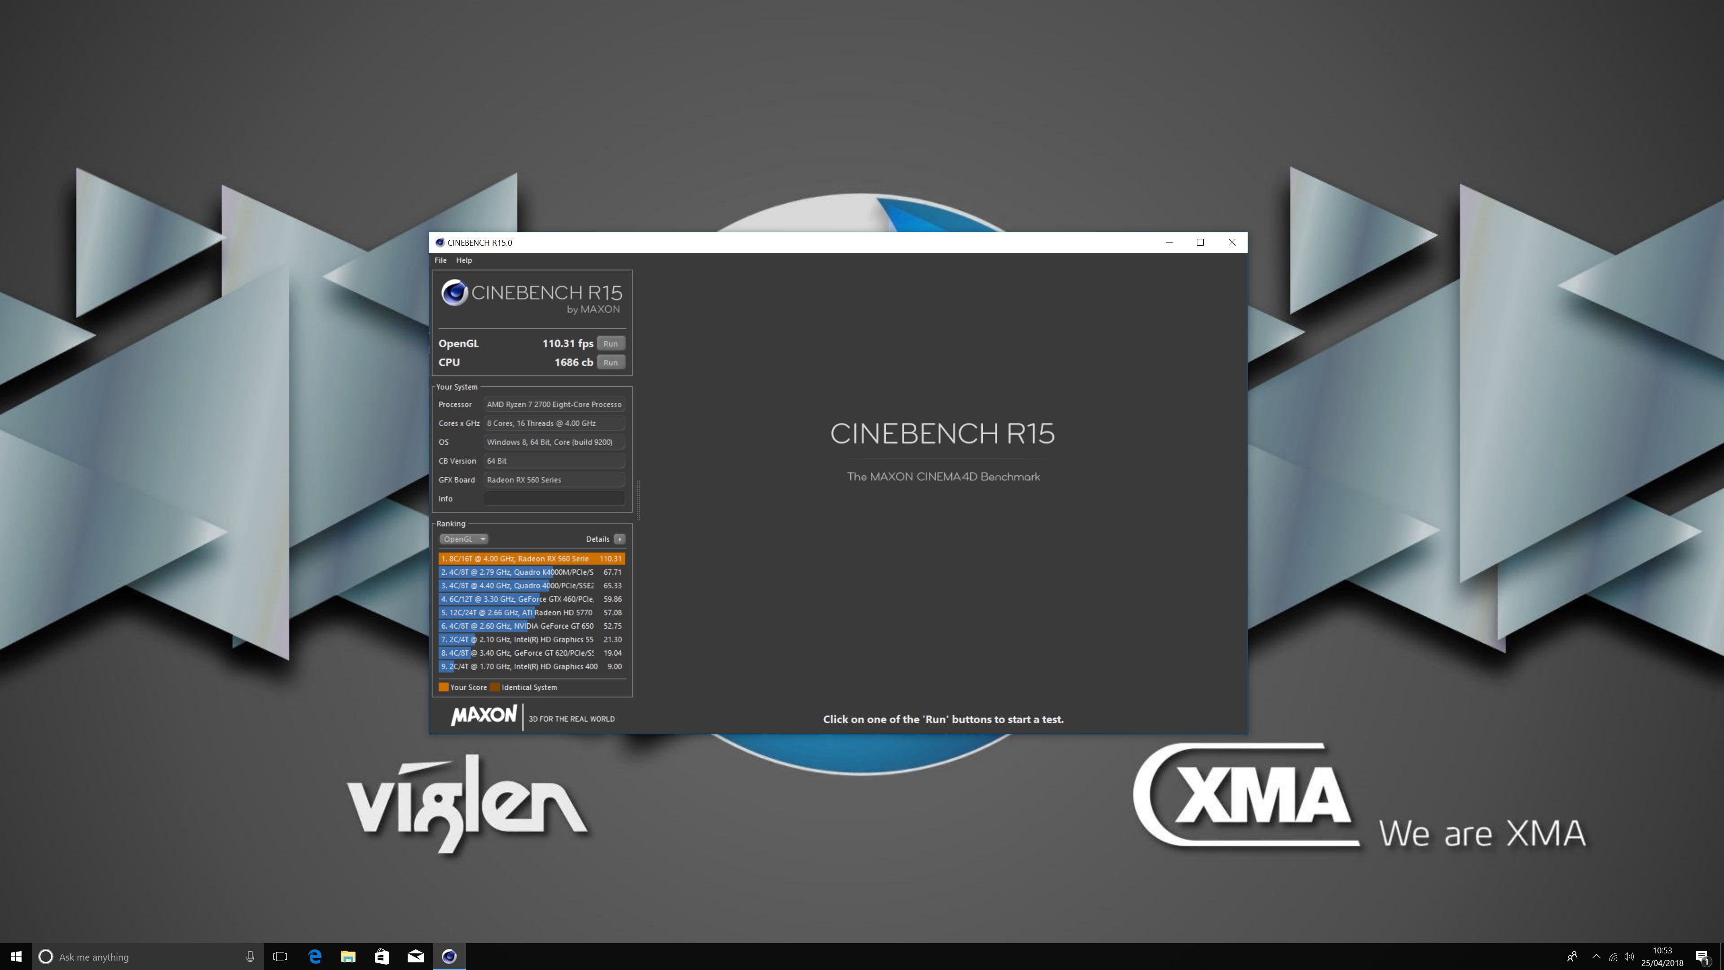The image size is (1724, 970).
Task: Run the CPU benchmark test
Action: tap(610, 362)
